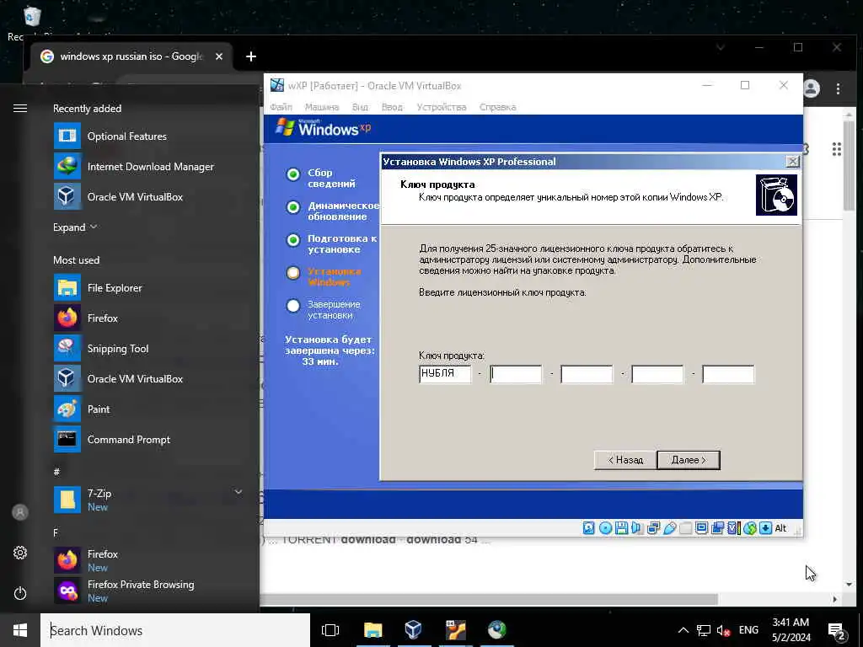The height and width of the screenshot is (647, 863).
Task: Click the muted volume icon in system tray
Action: (723, 630)
